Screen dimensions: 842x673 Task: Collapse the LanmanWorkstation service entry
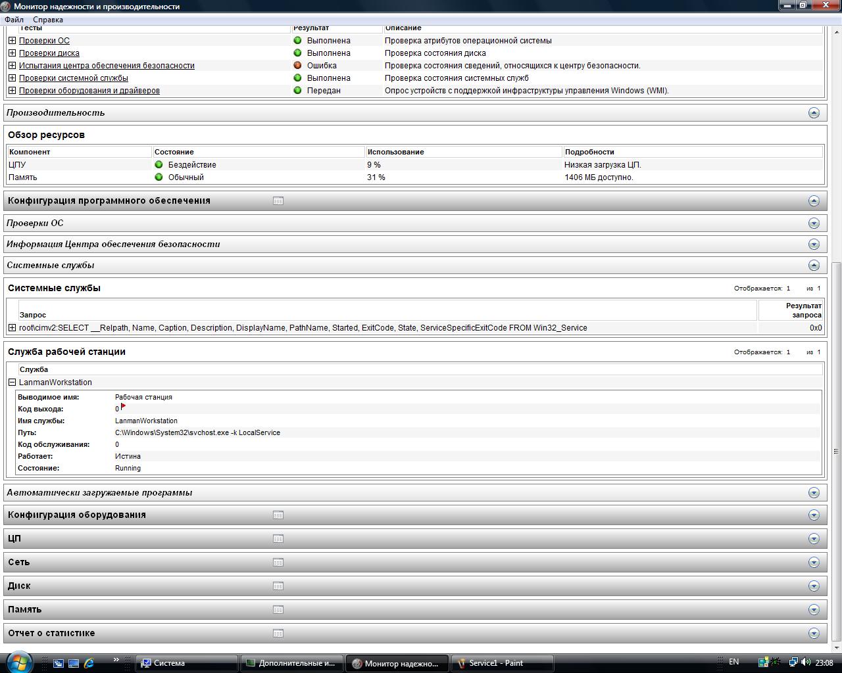[12, 383]
